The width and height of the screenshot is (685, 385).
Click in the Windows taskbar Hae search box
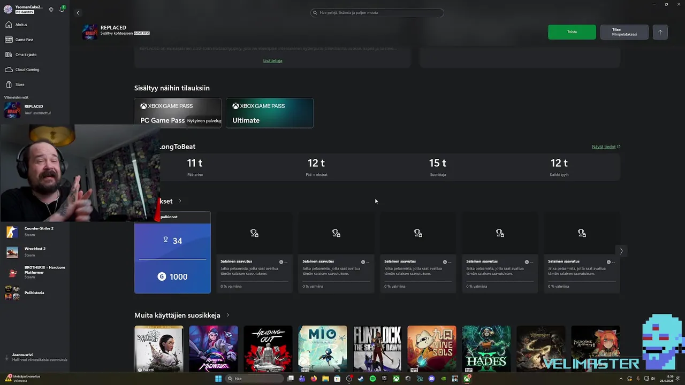pyautogui.click(x=254, y=379)
